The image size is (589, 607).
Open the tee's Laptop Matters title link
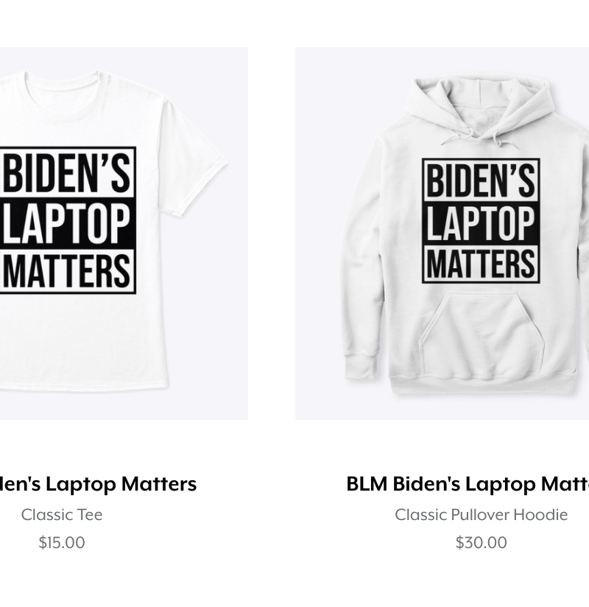pyautogui.click(x=99, y=483)
